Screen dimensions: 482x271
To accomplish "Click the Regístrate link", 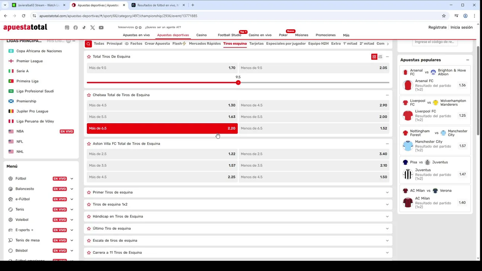I will click(438, 27).
